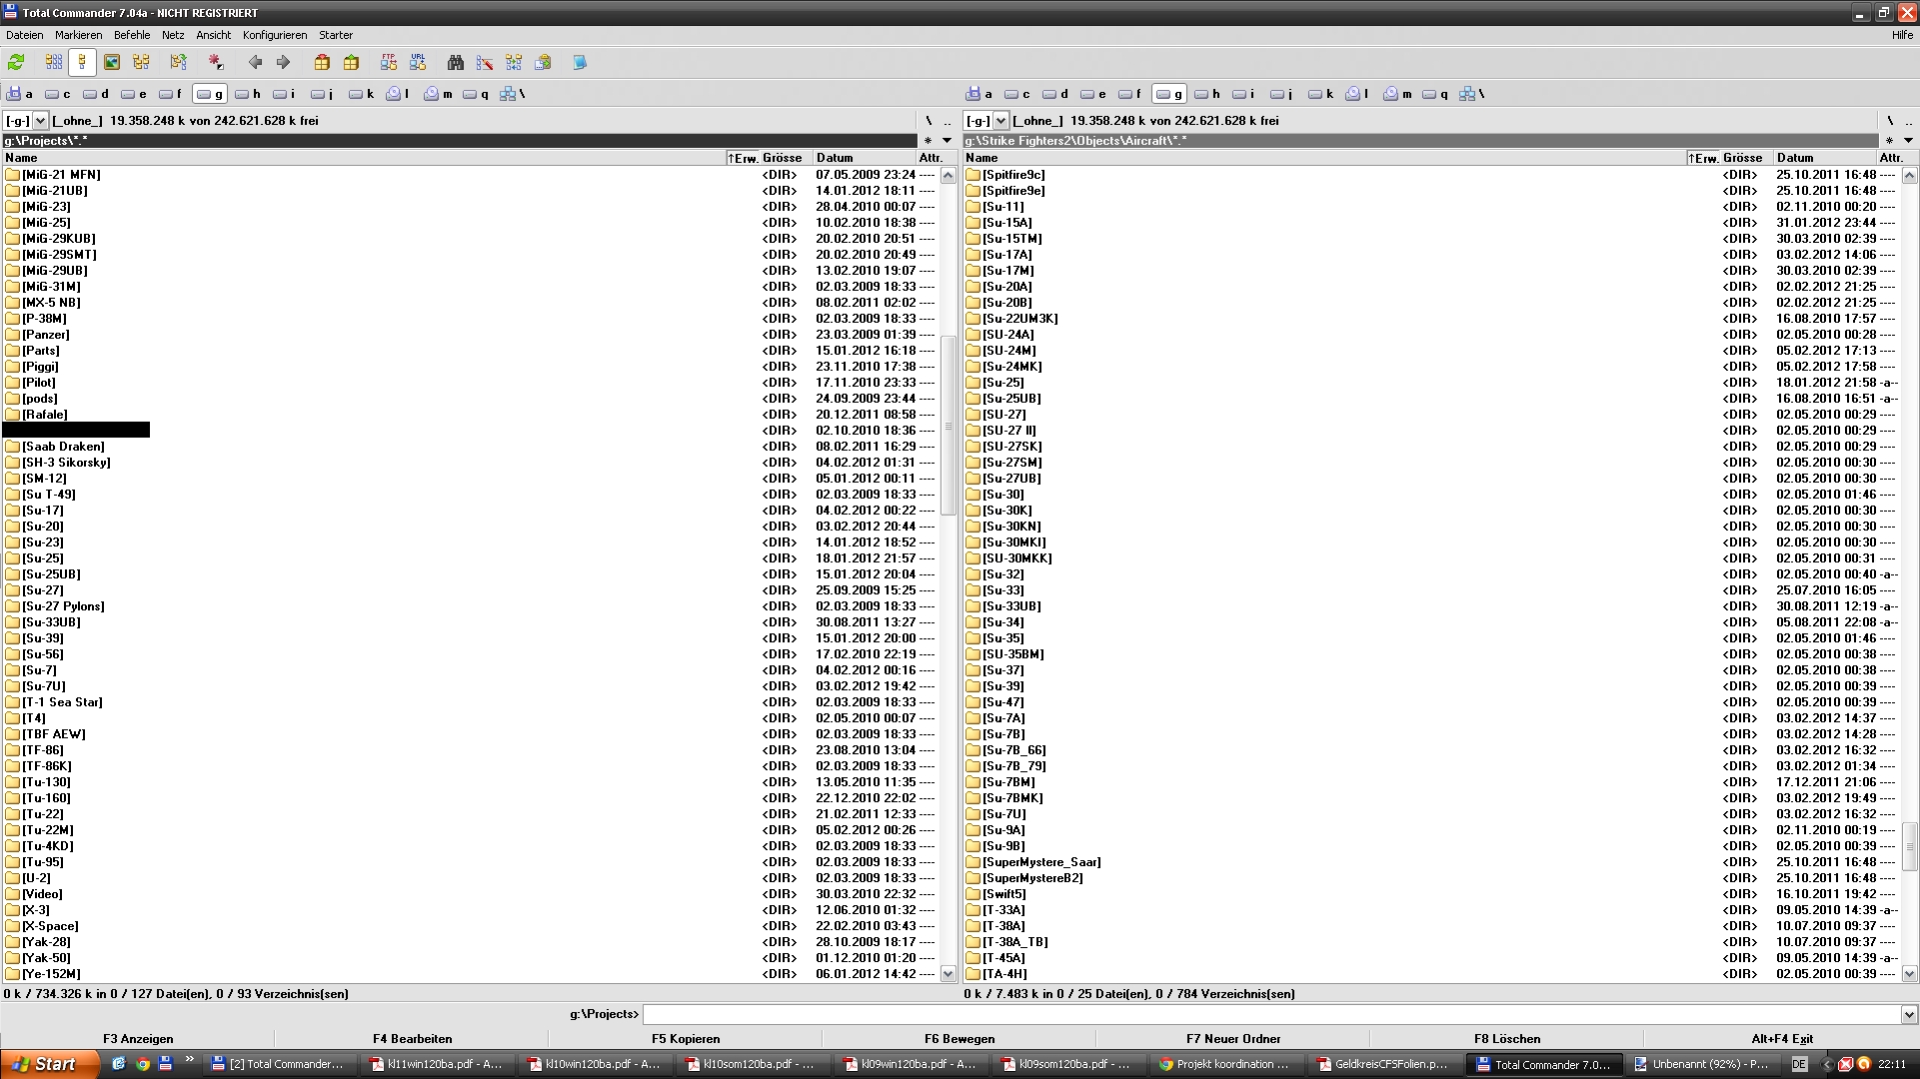
Task: Switch left panel to drive j
Action: [322, 94]
